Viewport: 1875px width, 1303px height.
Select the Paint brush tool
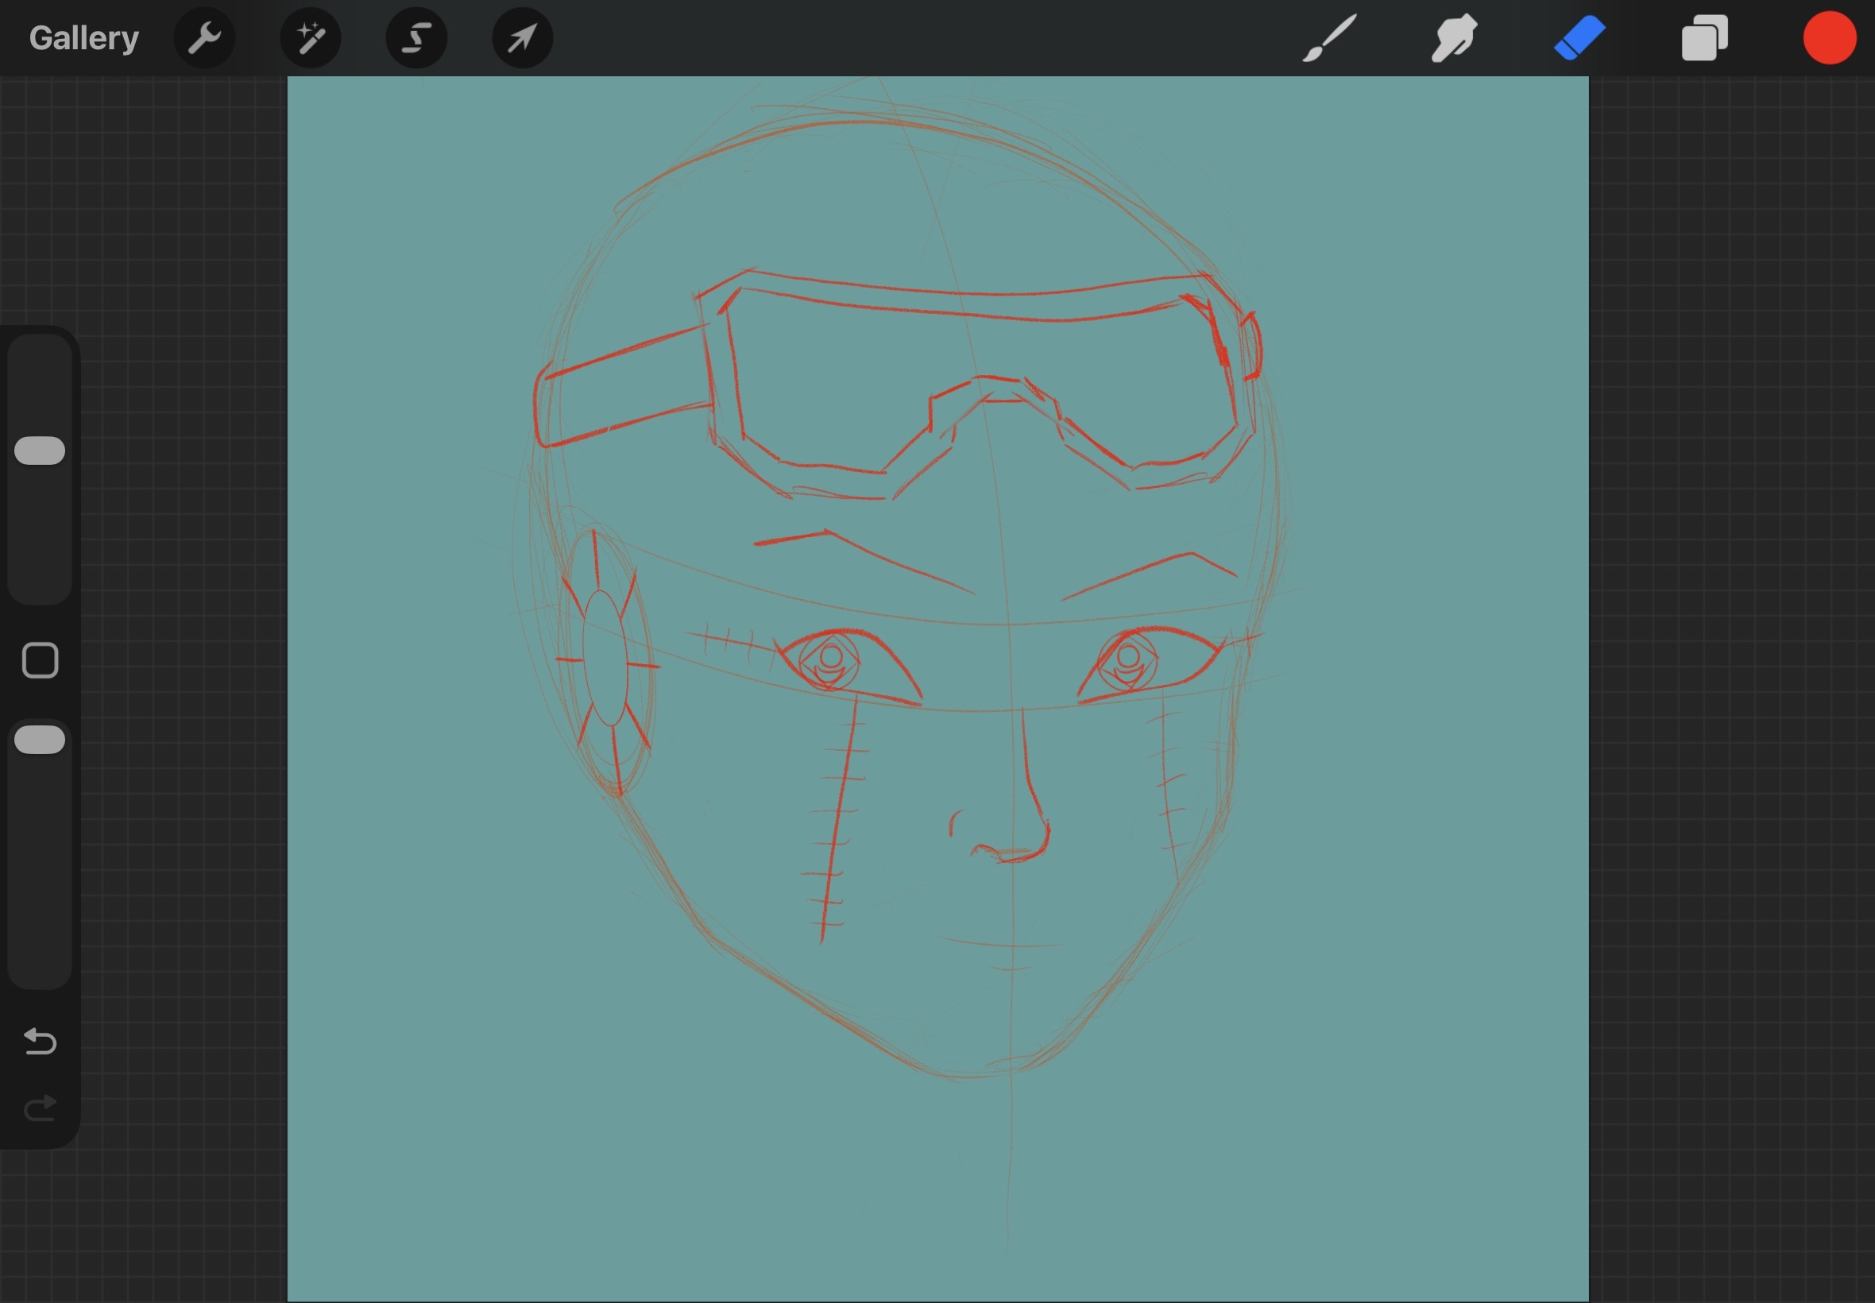coord(1330,38)
